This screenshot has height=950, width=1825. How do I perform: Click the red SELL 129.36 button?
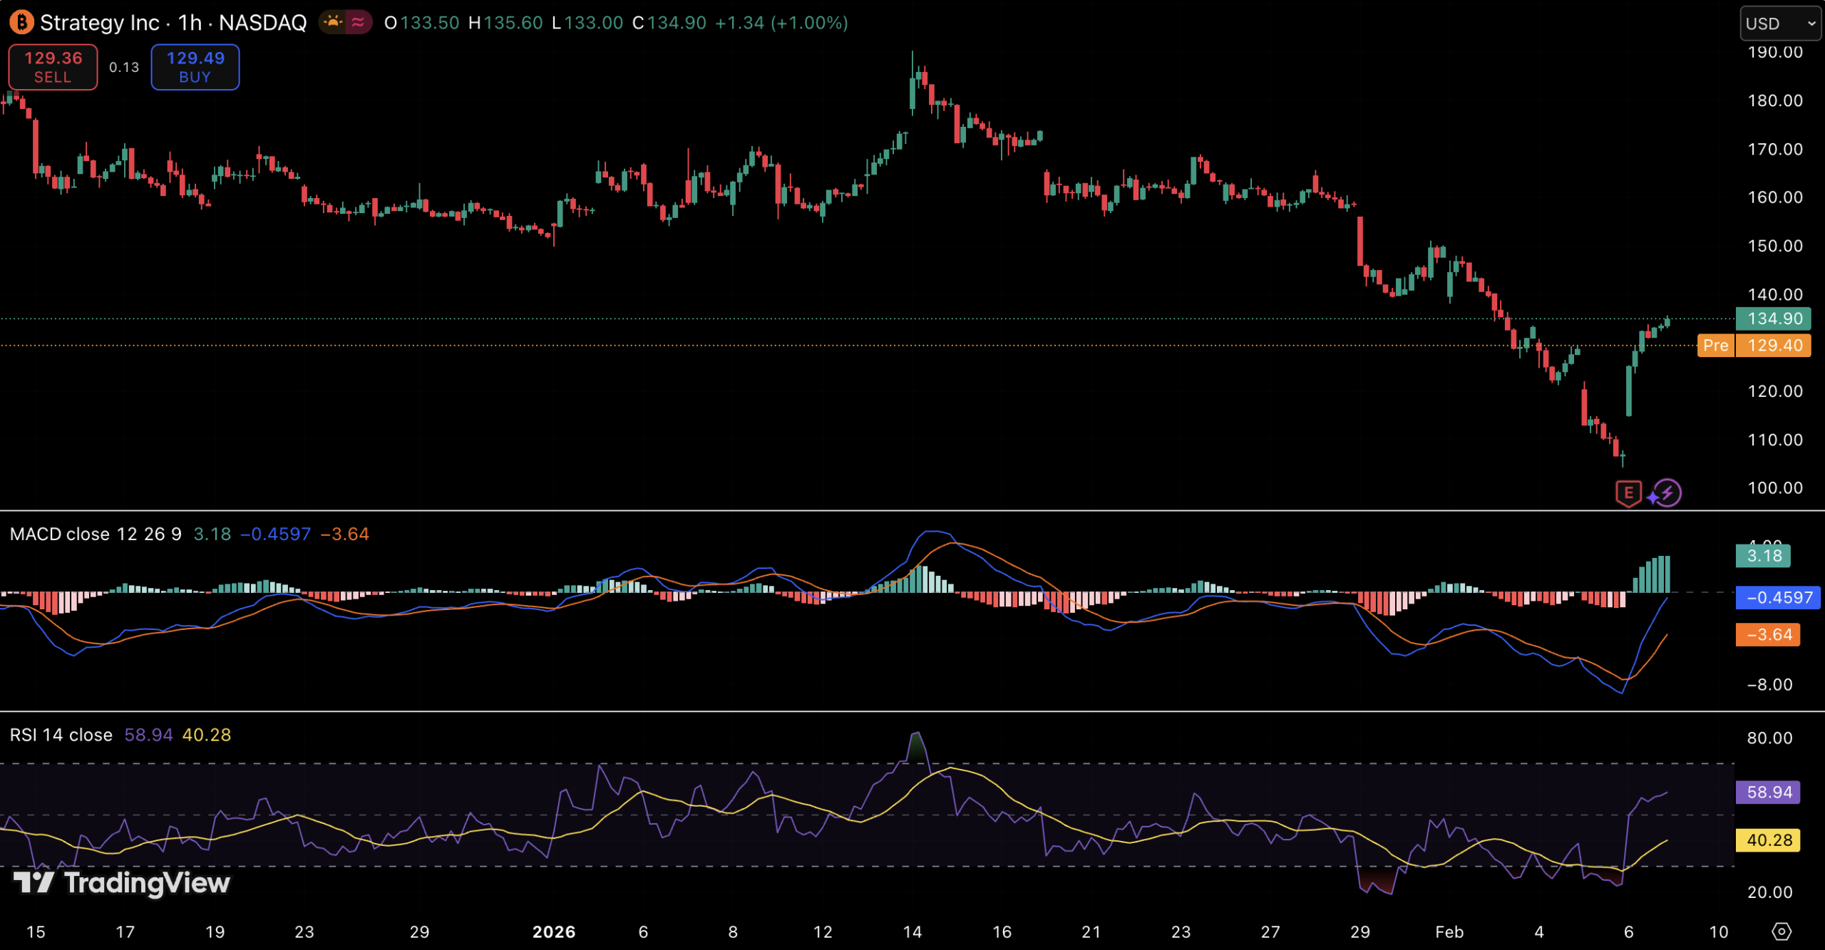coord(53,67)
